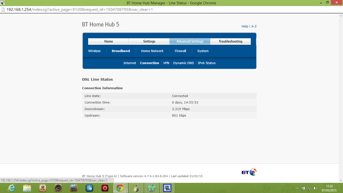Click the Line state value Connected

(x=180, y=96)
